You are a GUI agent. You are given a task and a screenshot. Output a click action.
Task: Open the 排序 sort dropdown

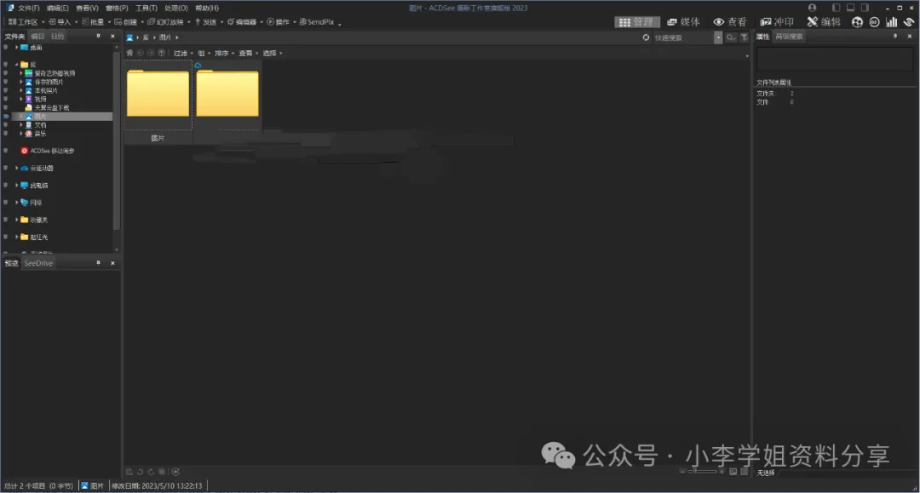(224, 53)
